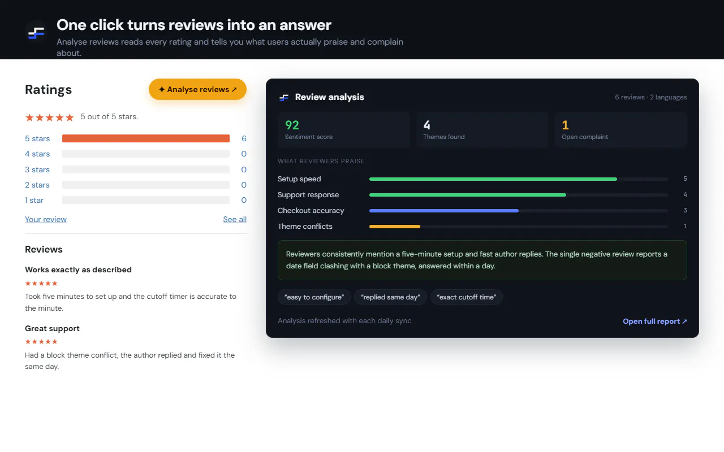Click stars under the Great support review
724x452 pixels.
point(41,342)
